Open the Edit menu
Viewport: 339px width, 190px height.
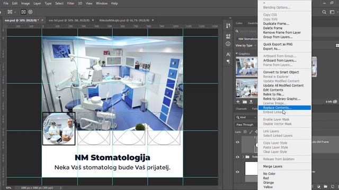15,4
